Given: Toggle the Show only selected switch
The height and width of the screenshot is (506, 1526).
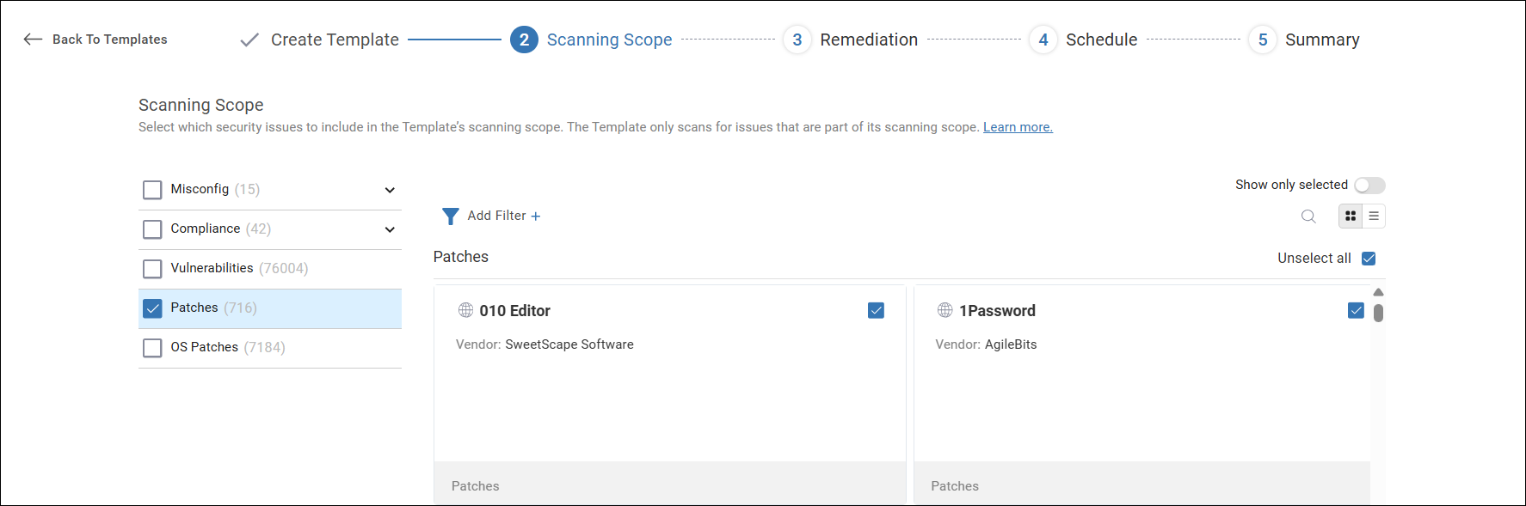Looking at the screenshot, I should [x=1369, y=186].
